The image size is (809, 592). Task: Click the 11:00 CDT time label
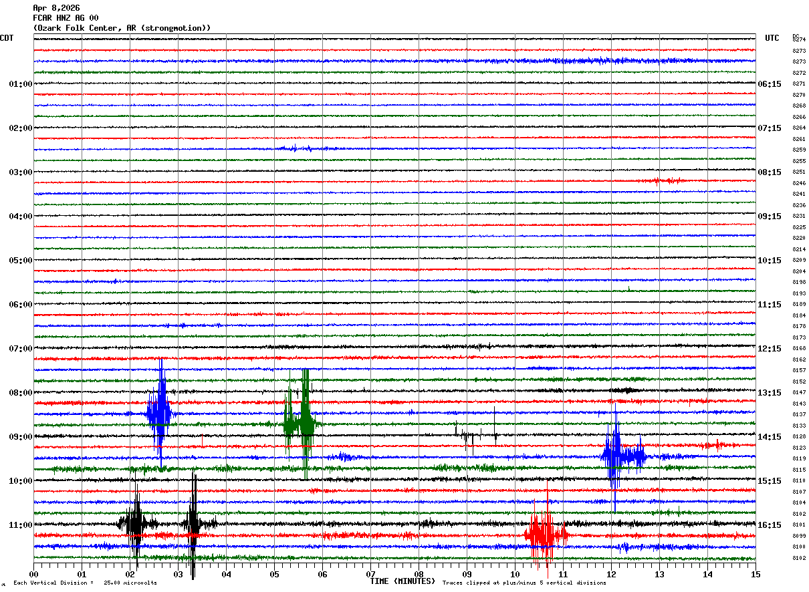[x=21, y=525]
